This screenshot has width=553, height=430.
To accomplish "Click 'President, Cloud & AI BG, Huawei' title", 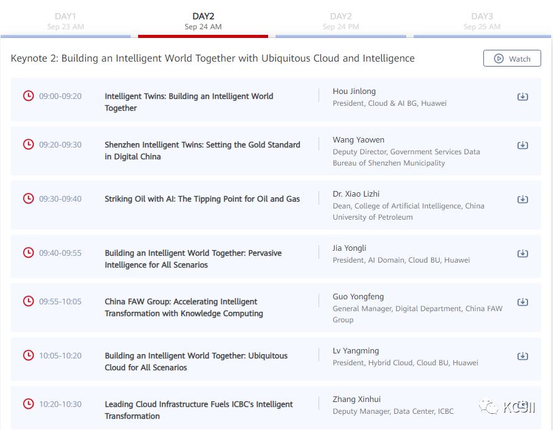I will 389,103.
